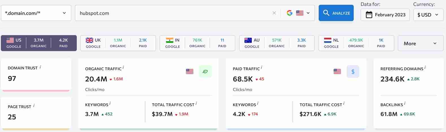The image size is (446, 132).
Task: Switch to the NL Google database tab
Action: click(356, 43)
